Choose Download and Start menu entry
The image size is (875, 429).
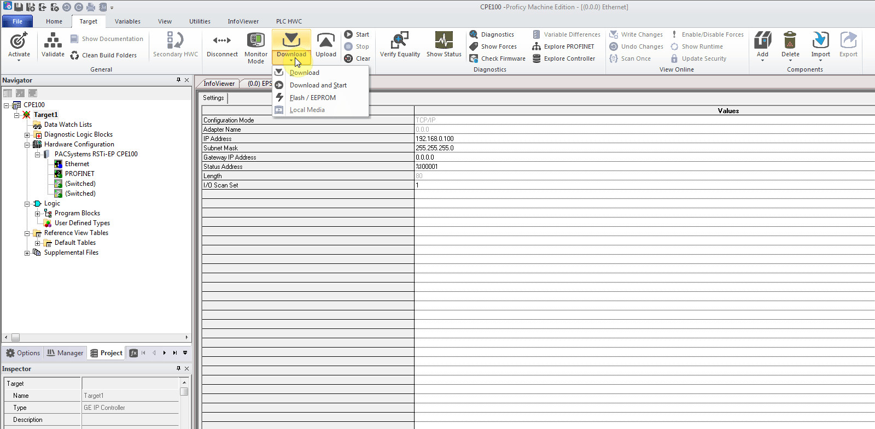tap(320, 85)
